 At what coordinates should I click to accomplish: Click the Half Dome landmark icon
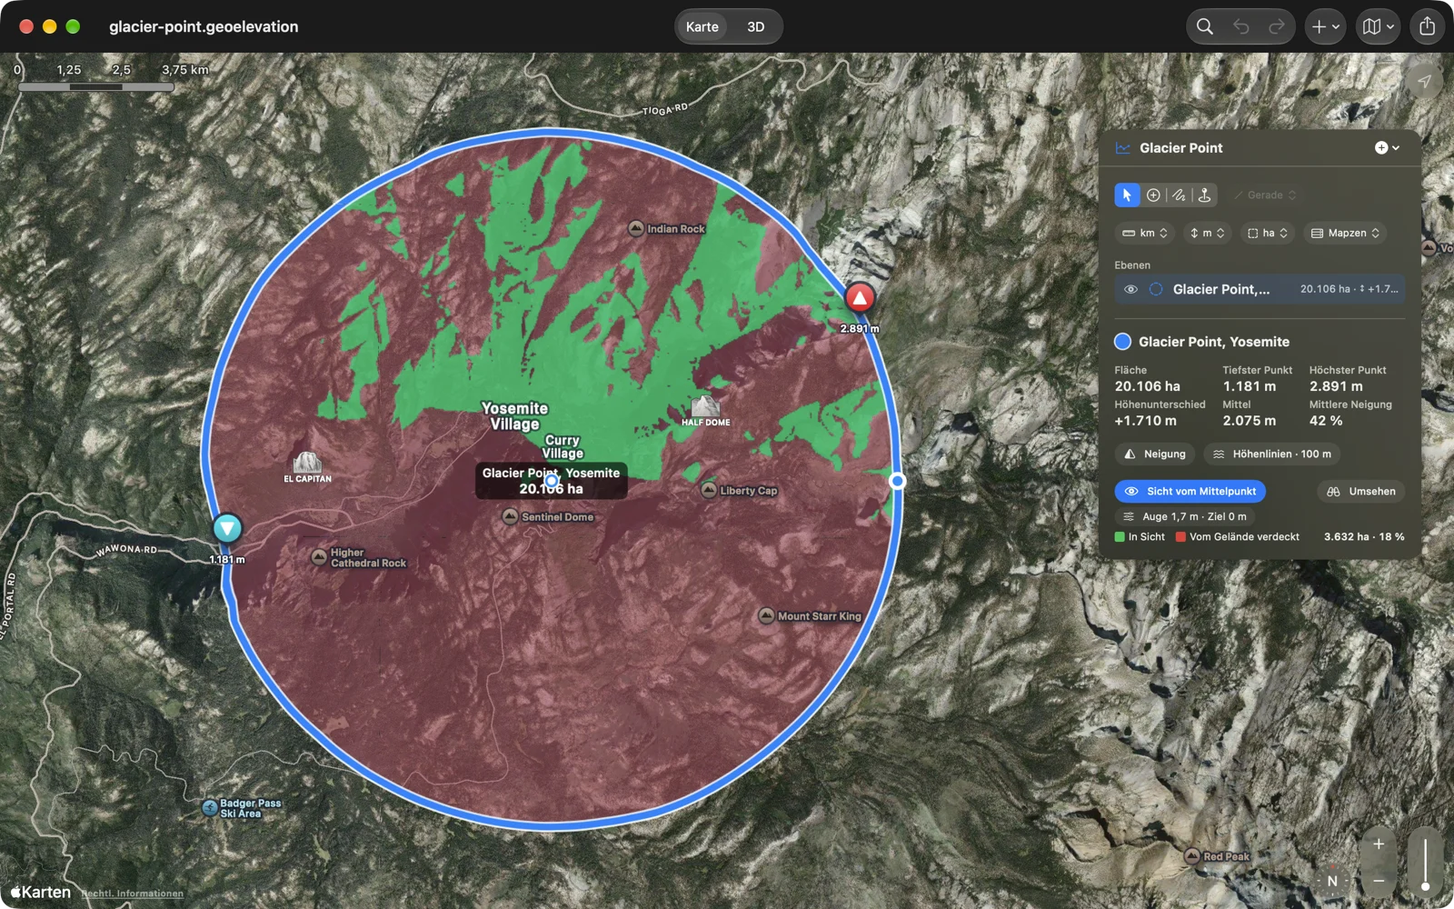click(705, 405)
